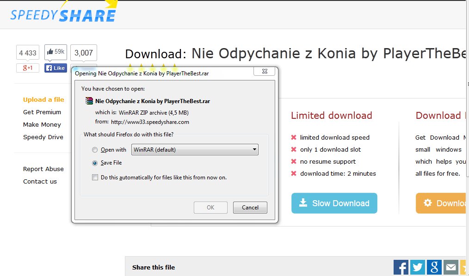The height and width of the screenshot is (276, 469).
Task: Click the file name text in the dialog
Action: click(x=153, y=101)
